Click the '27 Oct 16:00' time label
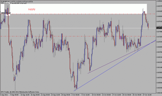 click(x=147, y=95)
